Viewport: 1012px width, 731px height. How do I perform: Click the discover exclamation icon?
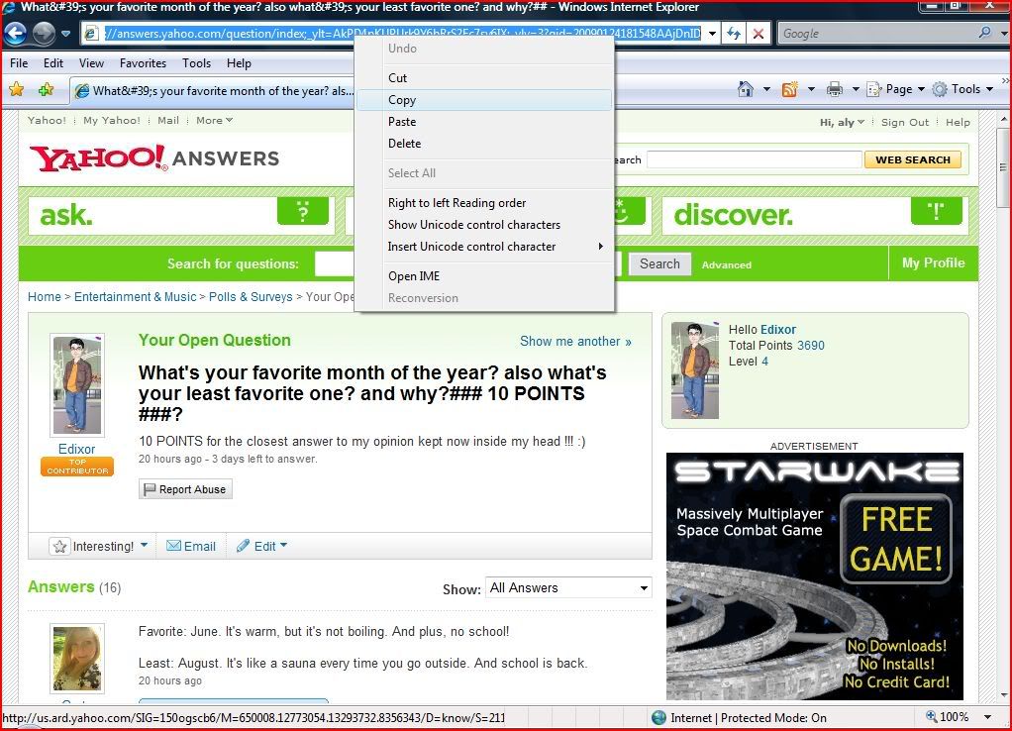937,211
